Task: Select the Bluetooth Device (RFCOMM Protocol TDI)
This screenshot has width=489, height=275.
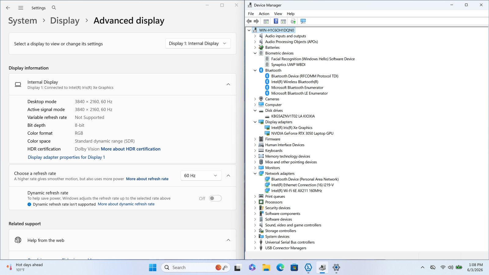Action: pyautogui.click(x=305, y=76)
